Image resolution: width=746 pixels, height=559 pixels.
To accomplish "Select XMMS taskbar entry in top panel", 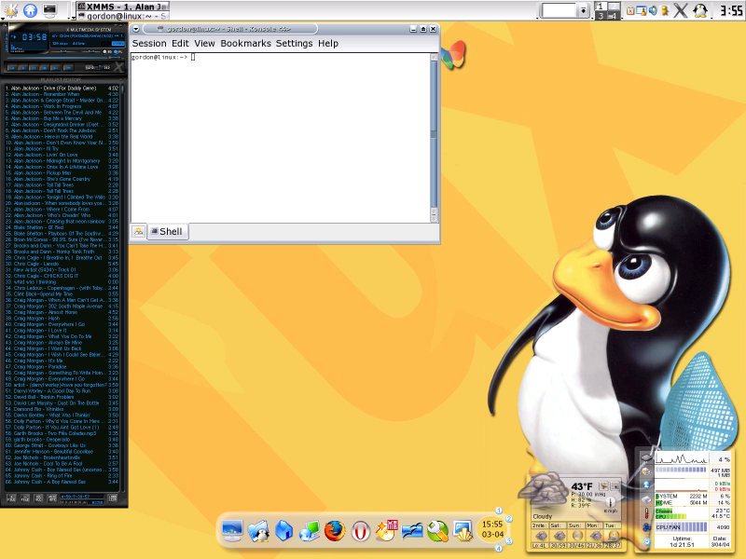I will coord(122,7).
